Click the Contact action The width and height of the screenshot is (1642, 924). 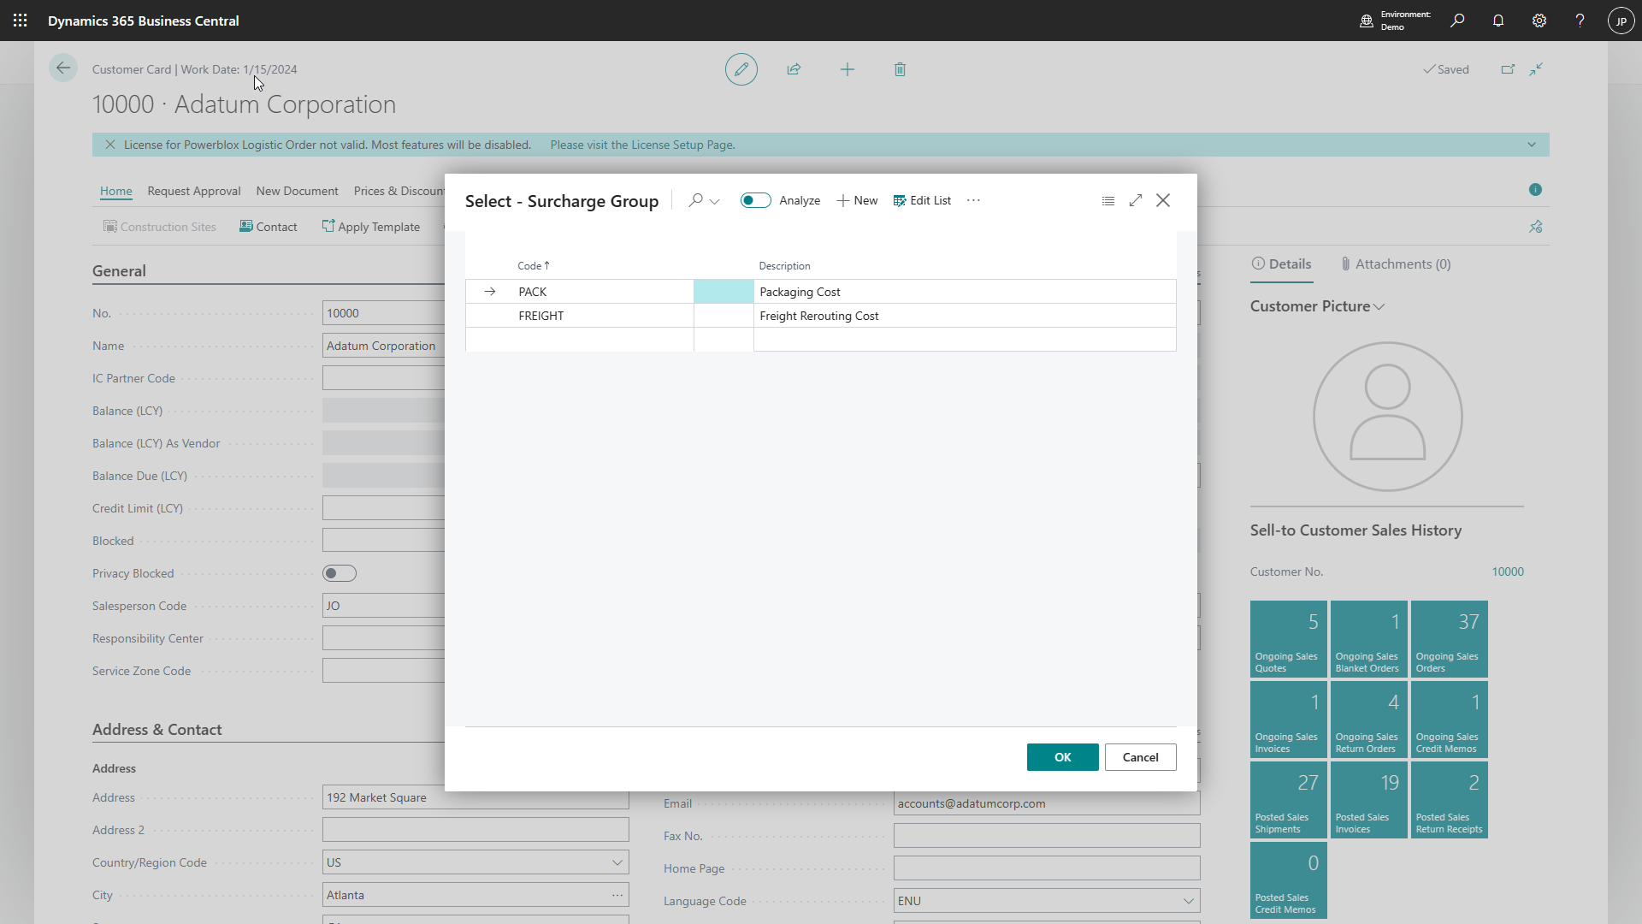(x=269, y=227)
